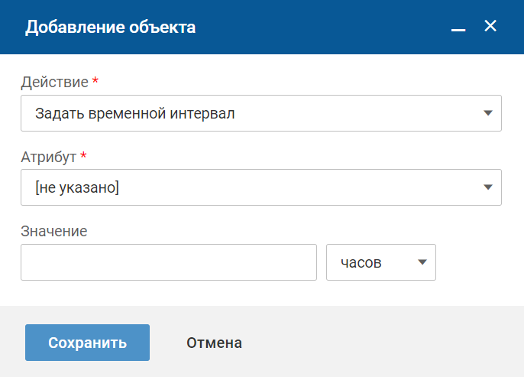Close the dialog with the X icon
Screen dimensions: 524x377
[x=490, y=27]
